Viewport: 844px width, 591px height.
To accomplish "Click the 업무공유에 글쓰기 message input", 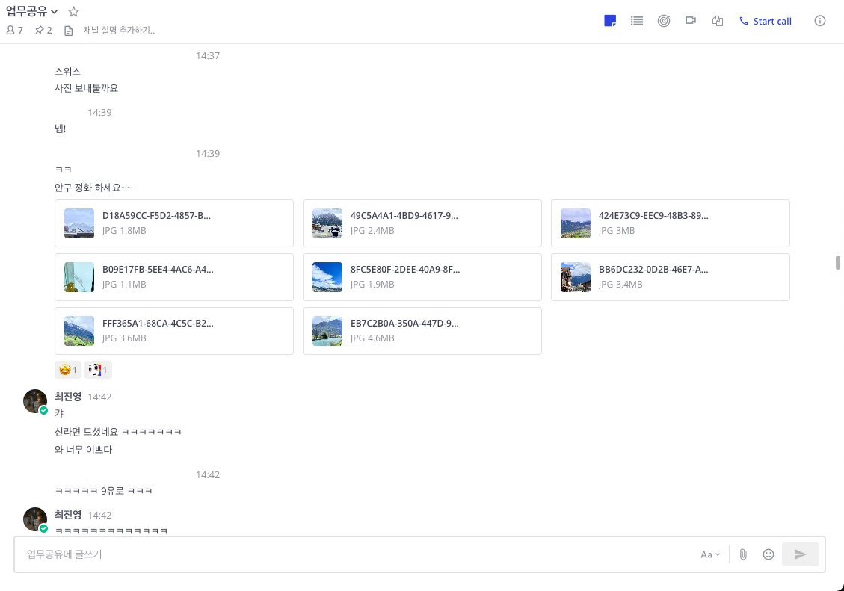I will point(355,554).
